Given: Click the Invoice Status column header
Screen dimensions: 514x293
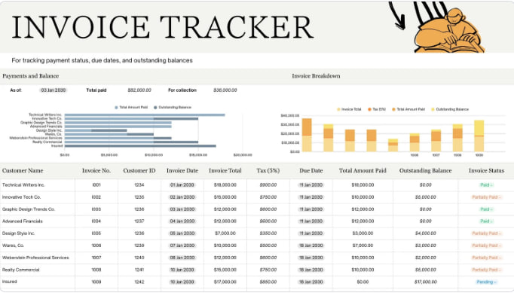Looking at the screenshot, I should [x=486, y=171].
